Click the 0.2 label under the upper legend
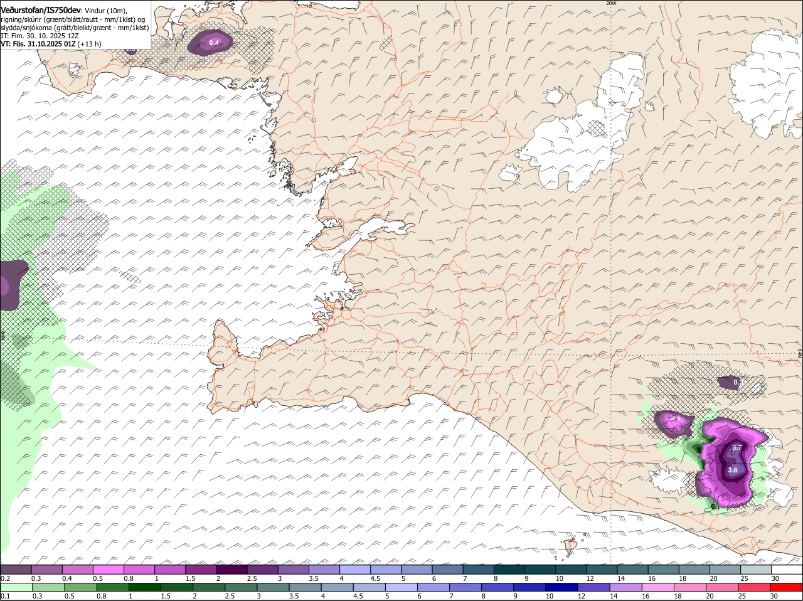 [x=5, y=578]
